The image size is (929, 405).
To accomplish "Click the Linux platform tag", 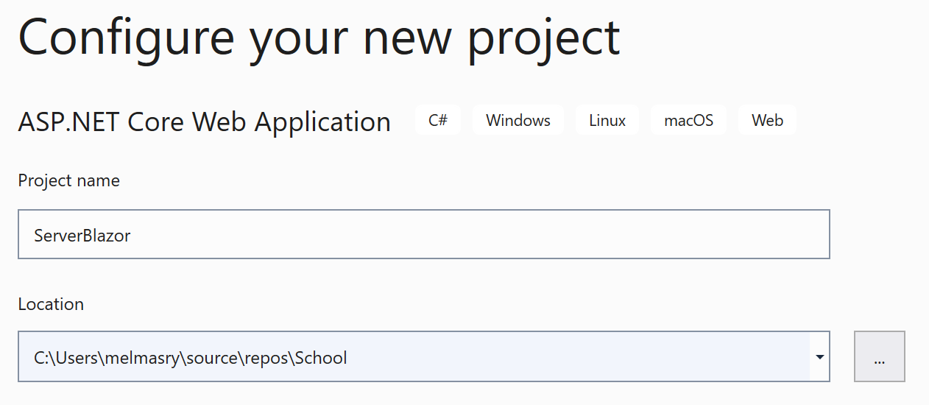I will [607, 120].
